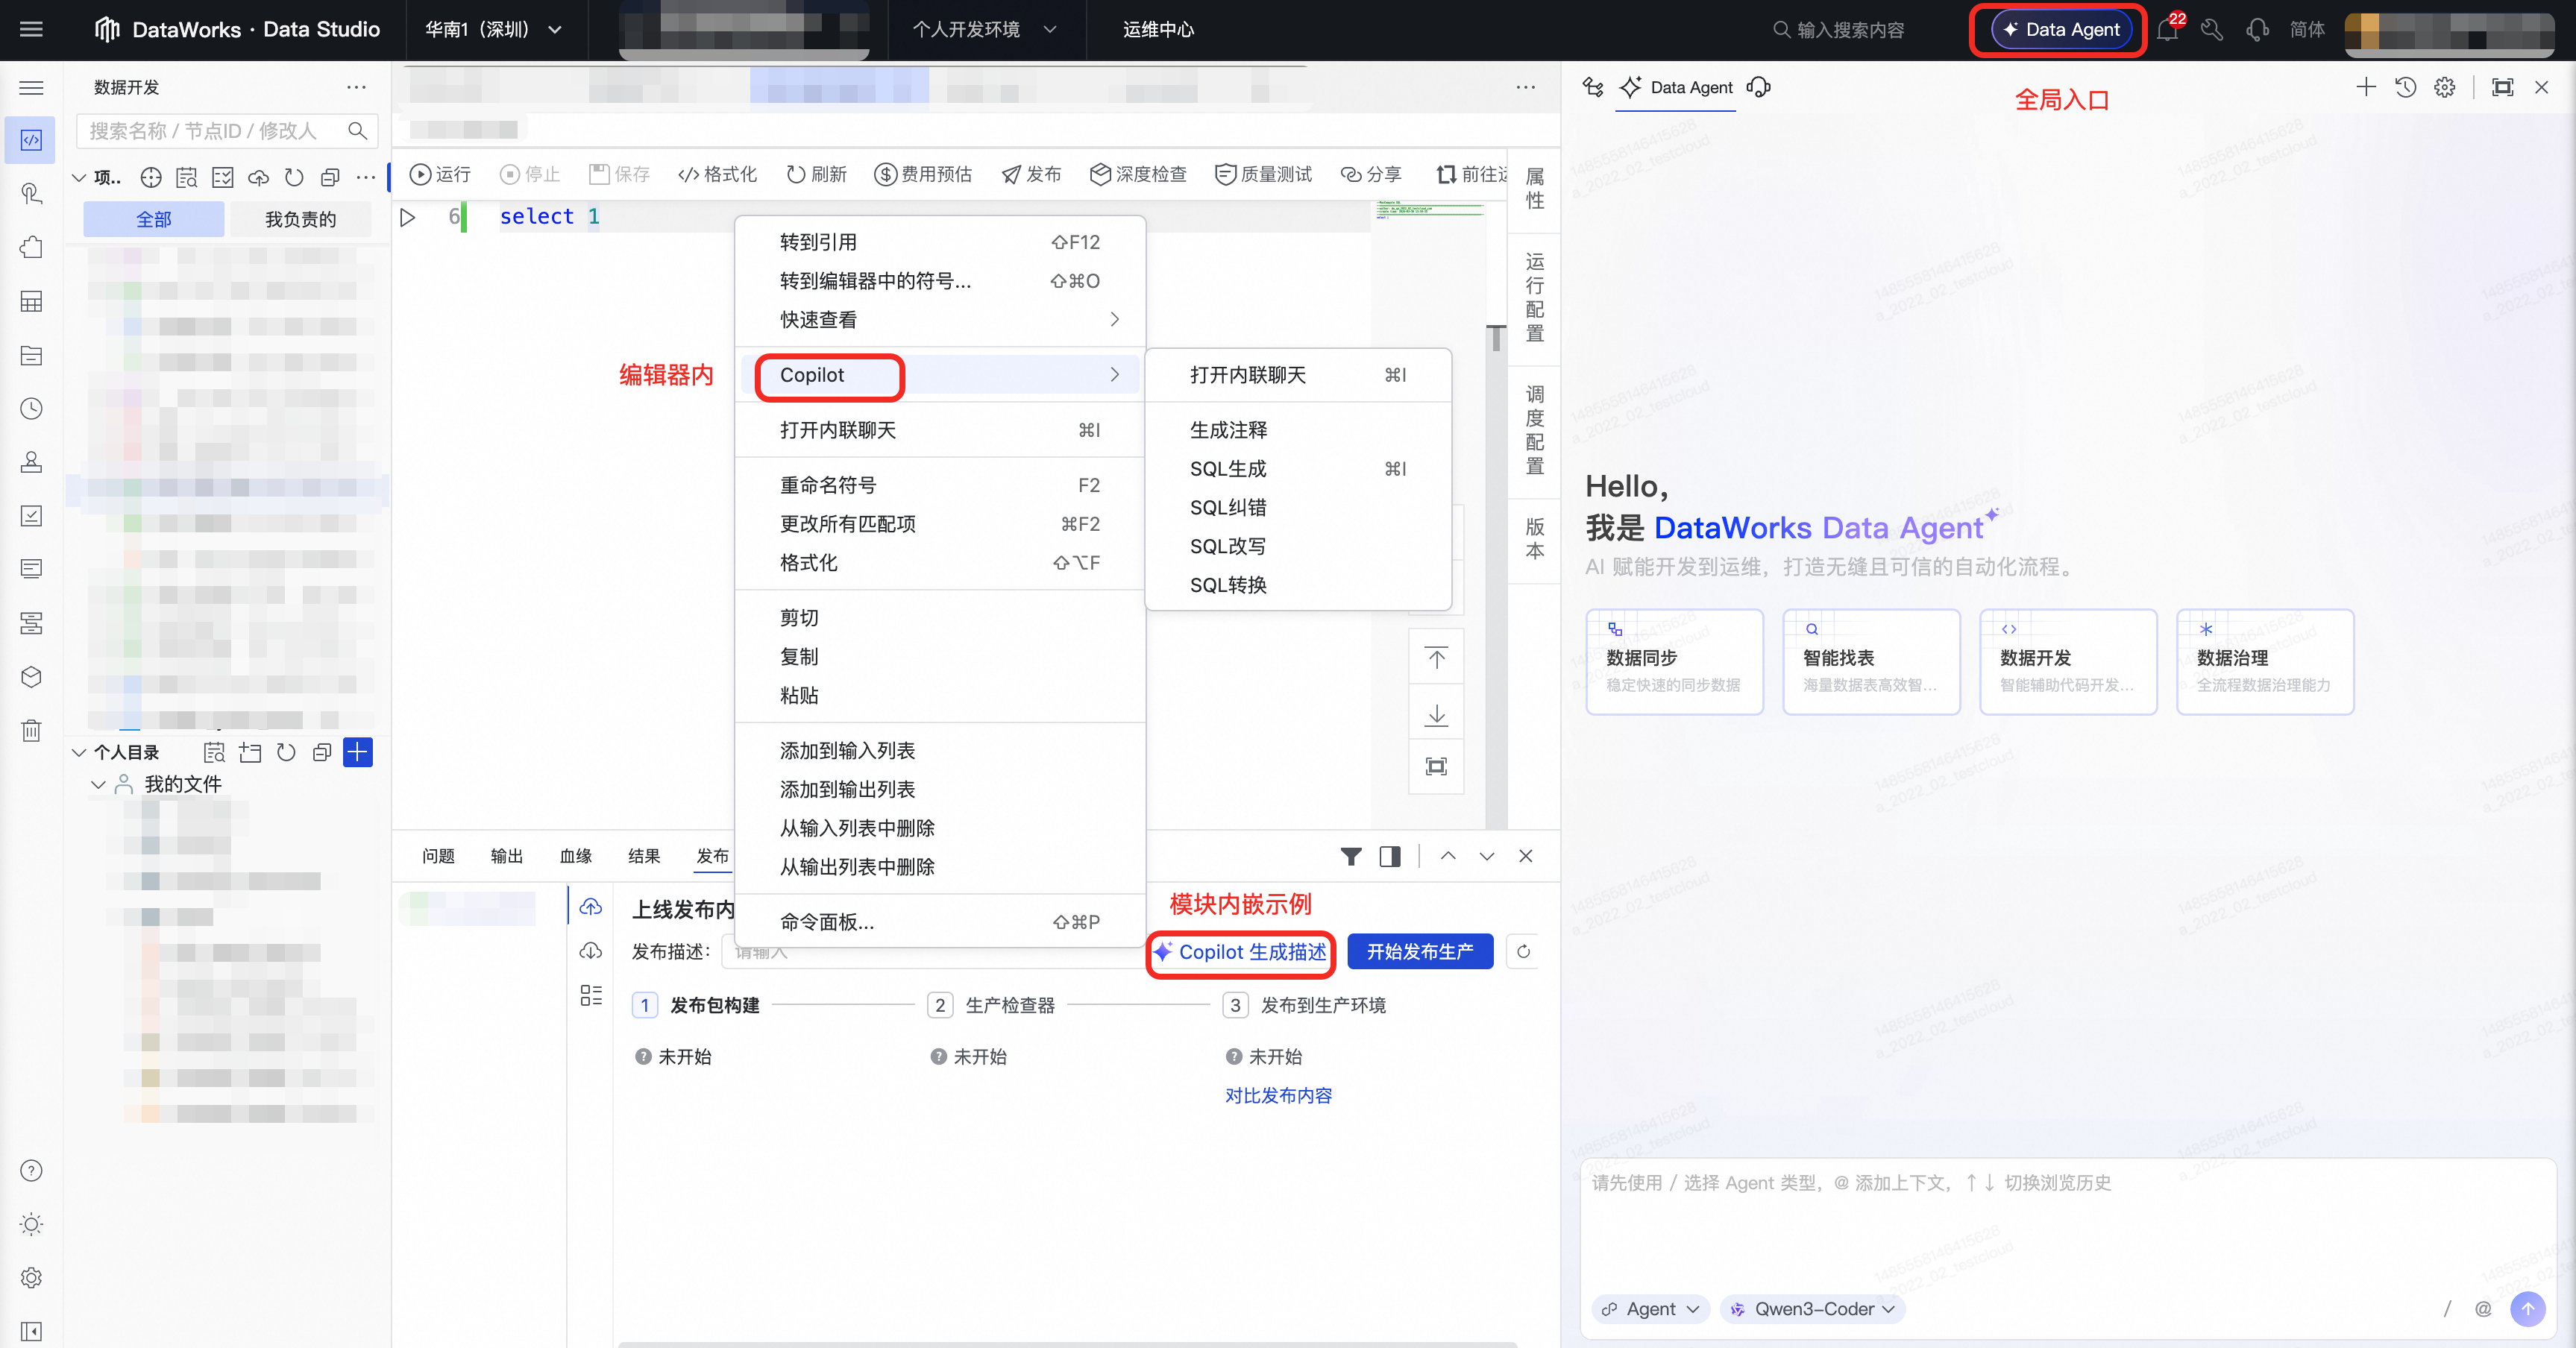Choose SQL纠错 from Copilot submenu

[x=1228, y=507]
